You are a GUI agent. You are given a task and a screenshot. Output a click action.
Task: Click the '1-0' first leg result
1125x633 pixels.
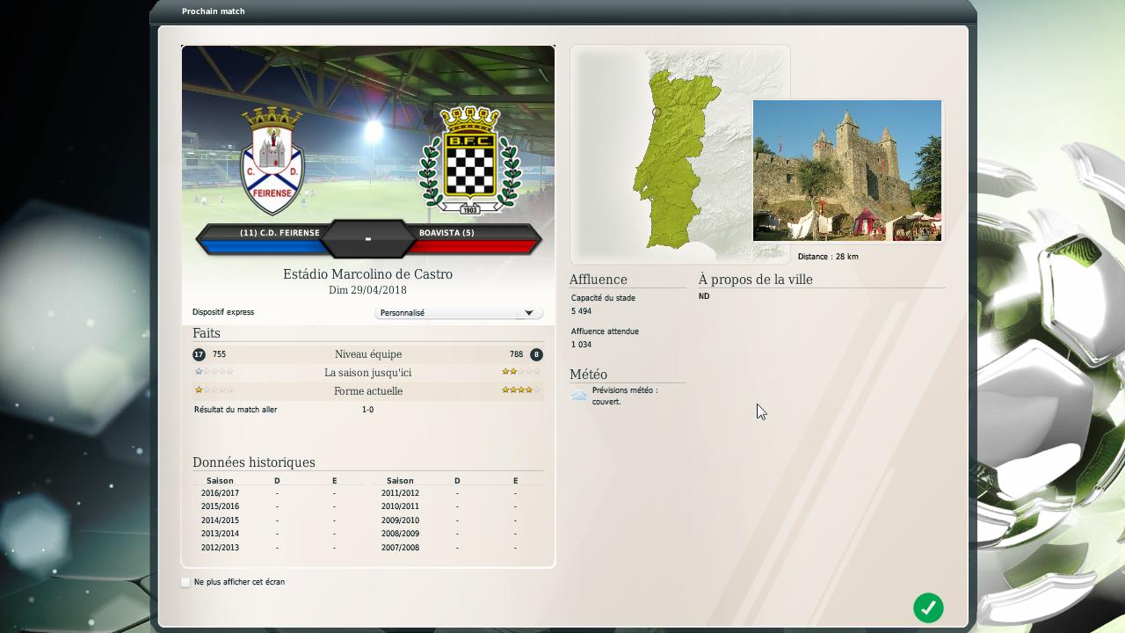point(367,410)
